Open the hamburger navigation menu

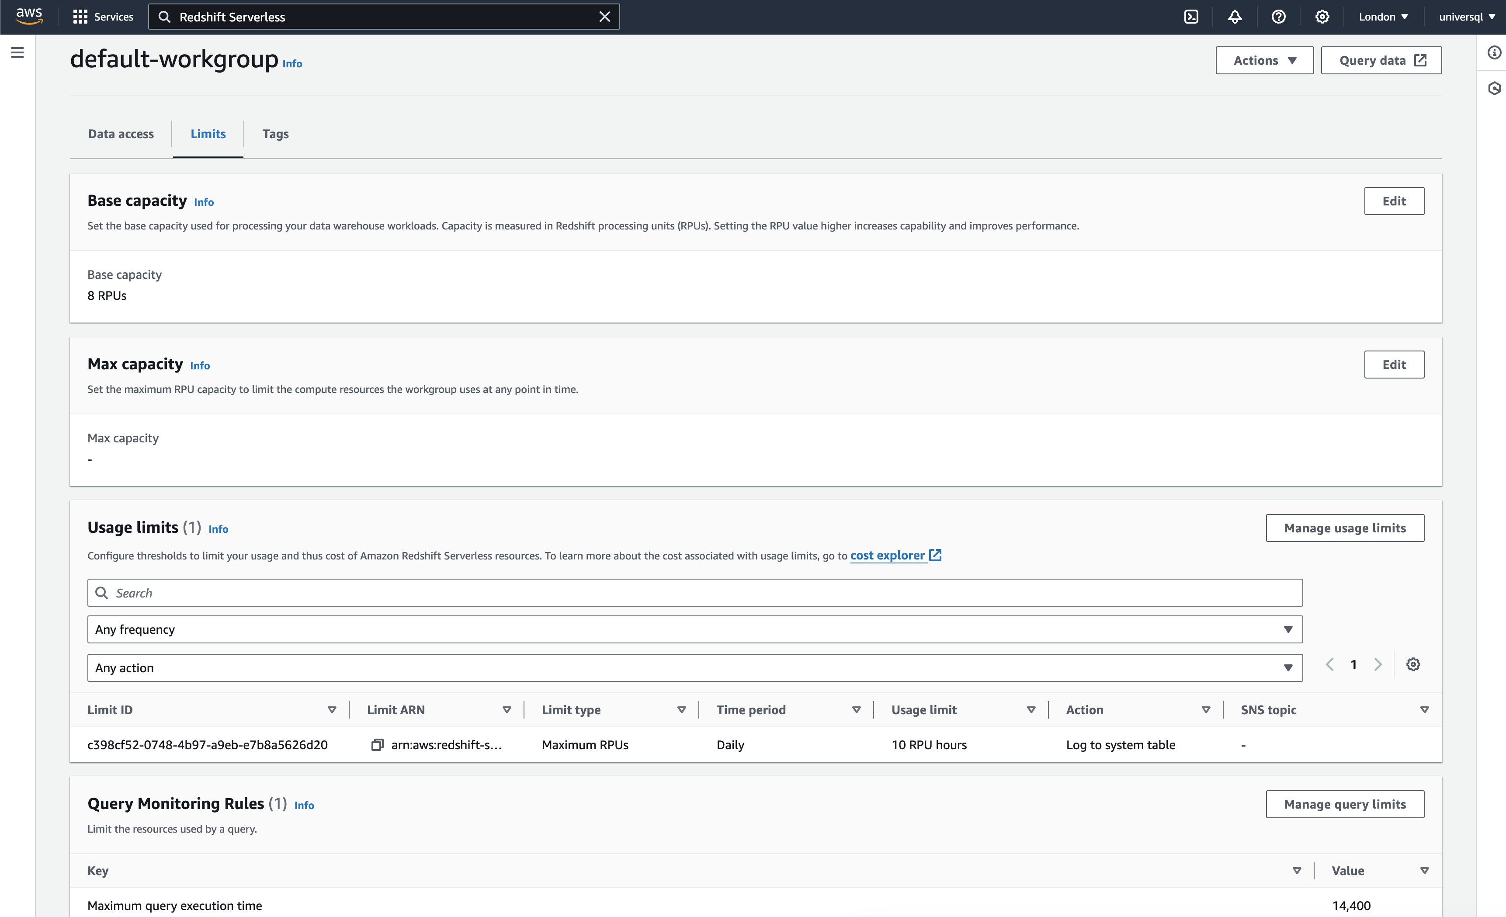18,52
